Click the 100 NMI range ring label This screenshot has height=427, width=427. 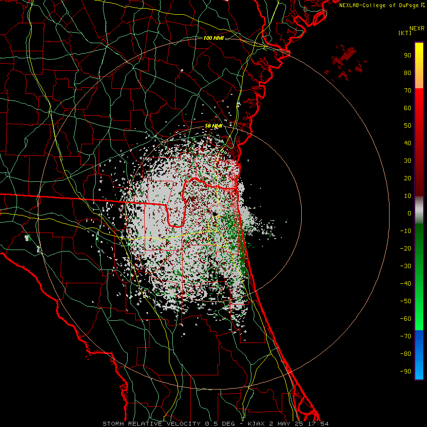(x=213, y=38)
